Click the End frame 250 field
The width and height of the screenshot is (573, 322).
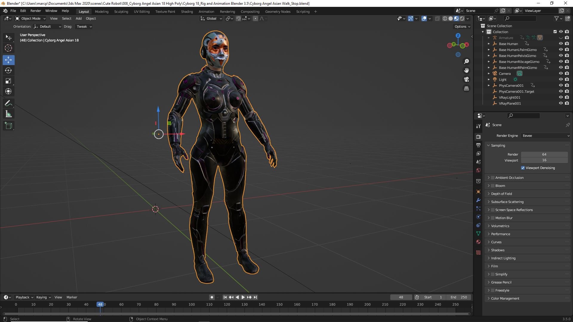point(459,297)
